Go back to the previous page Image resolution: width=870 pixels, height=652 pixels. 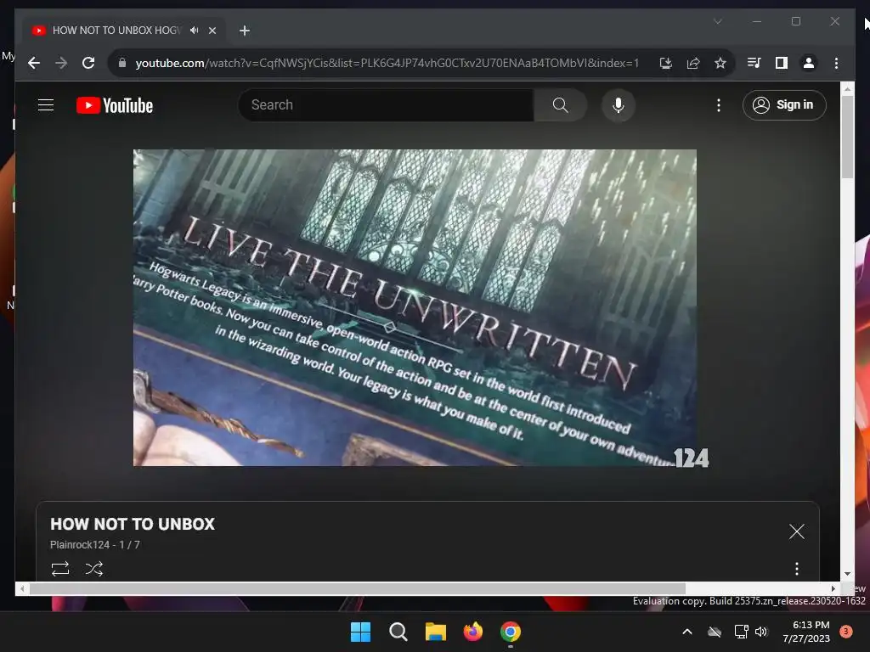[x=34, y=63]
